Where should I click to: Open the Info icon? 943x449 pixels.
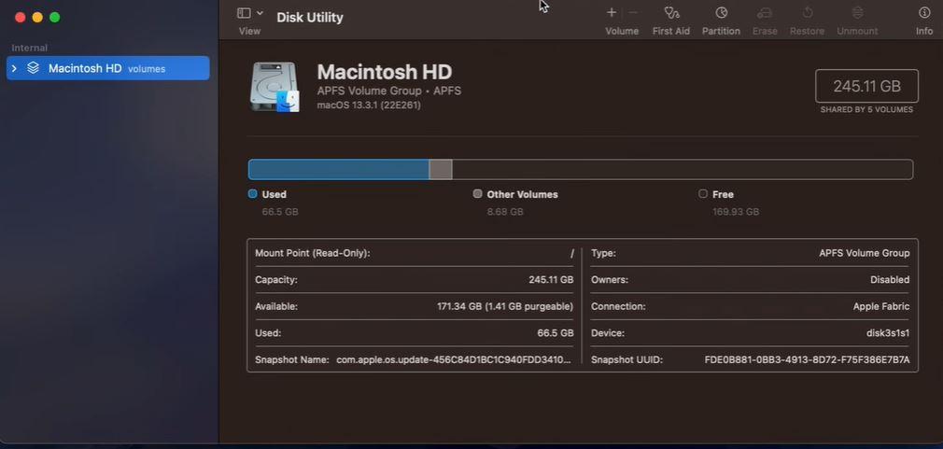(x=924, y=13)
